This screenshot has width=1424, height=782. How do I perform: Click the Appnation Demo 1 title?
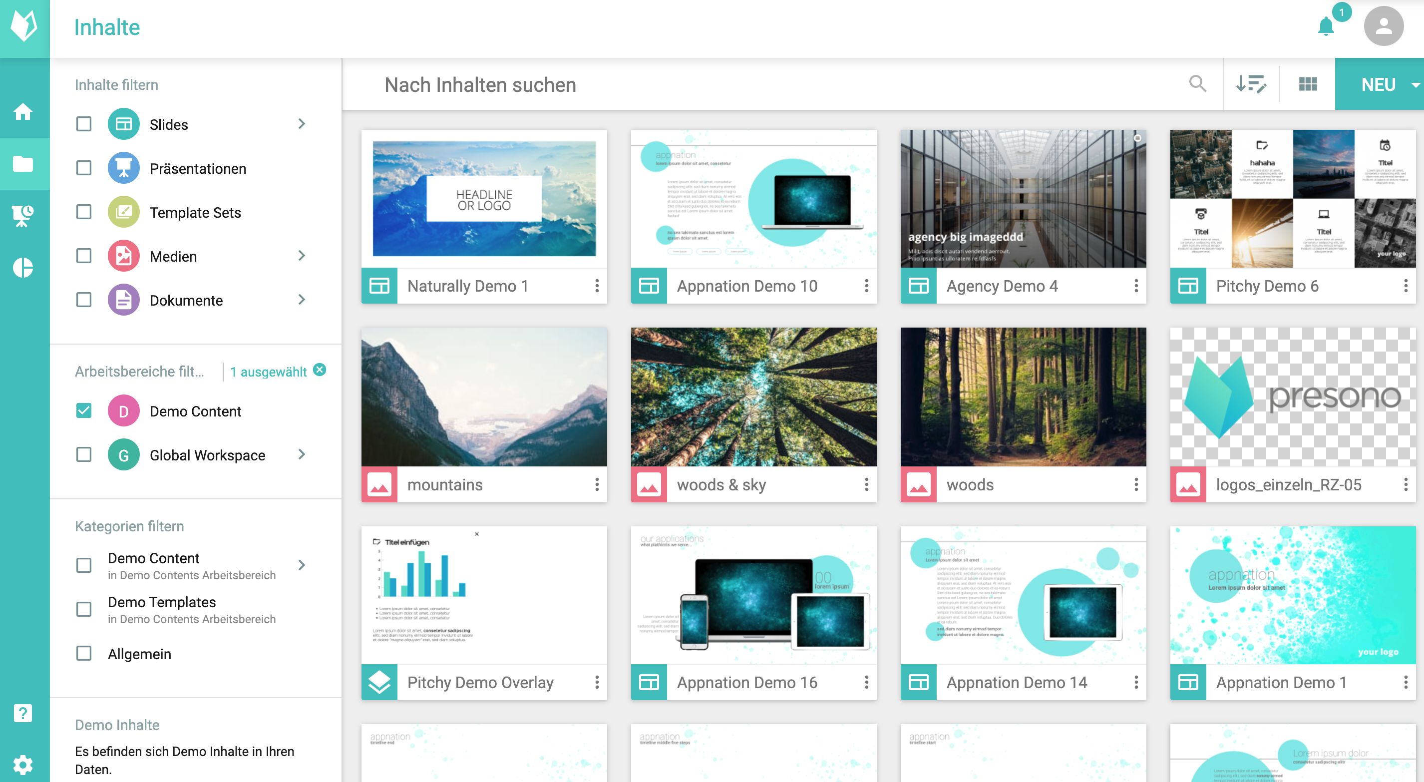click(x=1281, y=683)
